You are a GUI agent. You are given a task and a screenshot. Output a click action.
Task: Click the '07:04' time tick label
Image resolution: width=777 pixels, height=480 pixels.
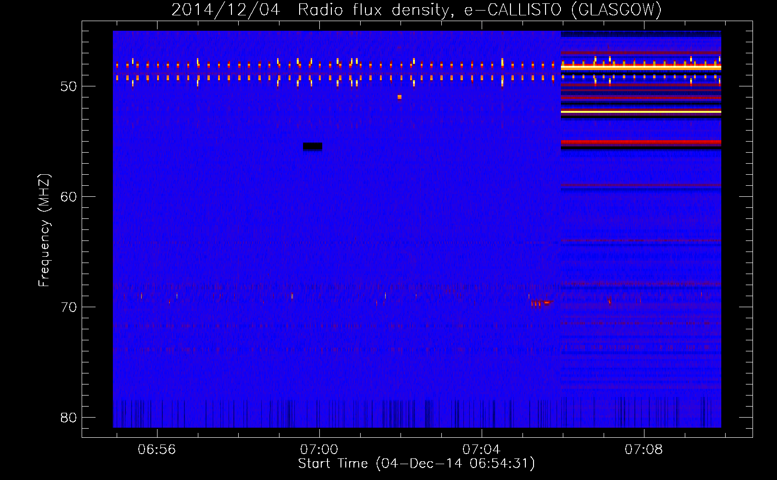tap(482, 450)
